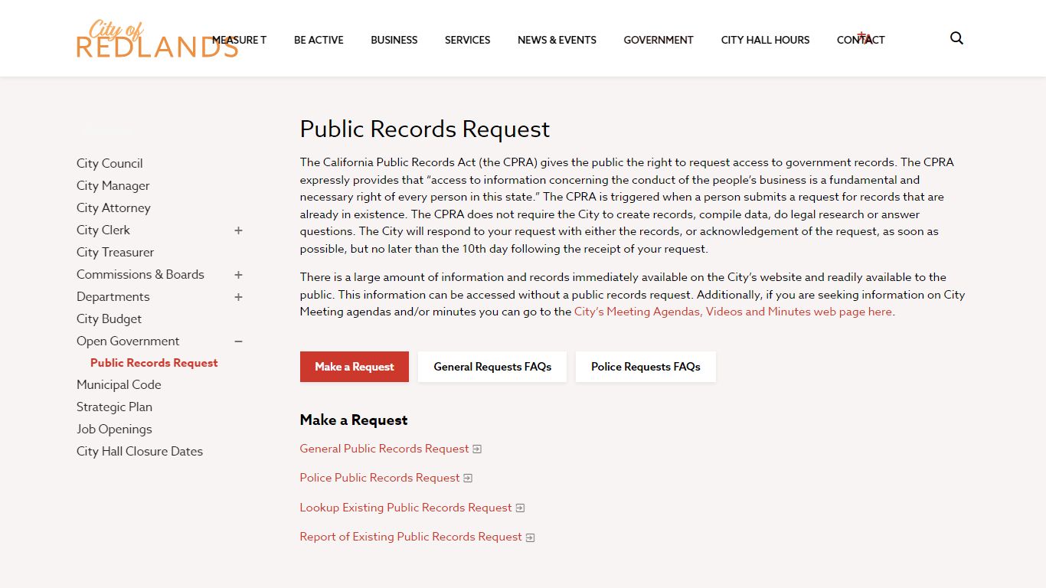1046x588 pixels.
Task: Expand the City Clerk submenu
Action: point(238,230)
